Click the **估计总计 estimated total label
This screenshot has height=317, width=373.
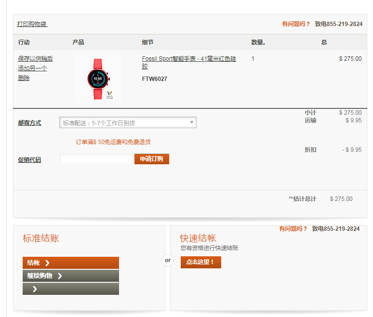click(302, 199)
